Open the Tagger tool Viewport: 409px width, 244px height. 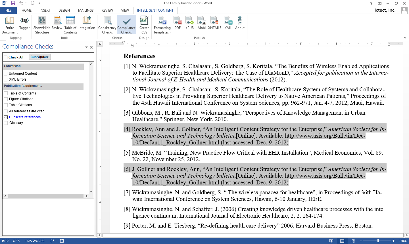[24, 23]
